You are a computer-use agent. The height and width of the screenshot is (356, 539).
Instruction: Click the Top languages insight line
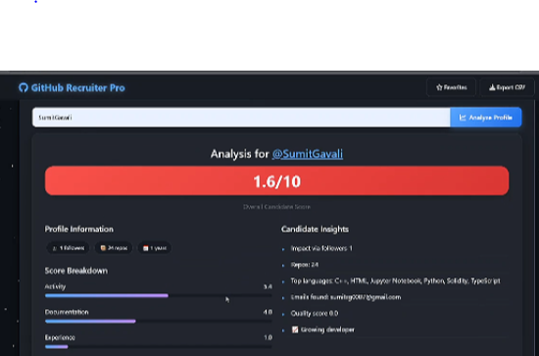(395, 281)
